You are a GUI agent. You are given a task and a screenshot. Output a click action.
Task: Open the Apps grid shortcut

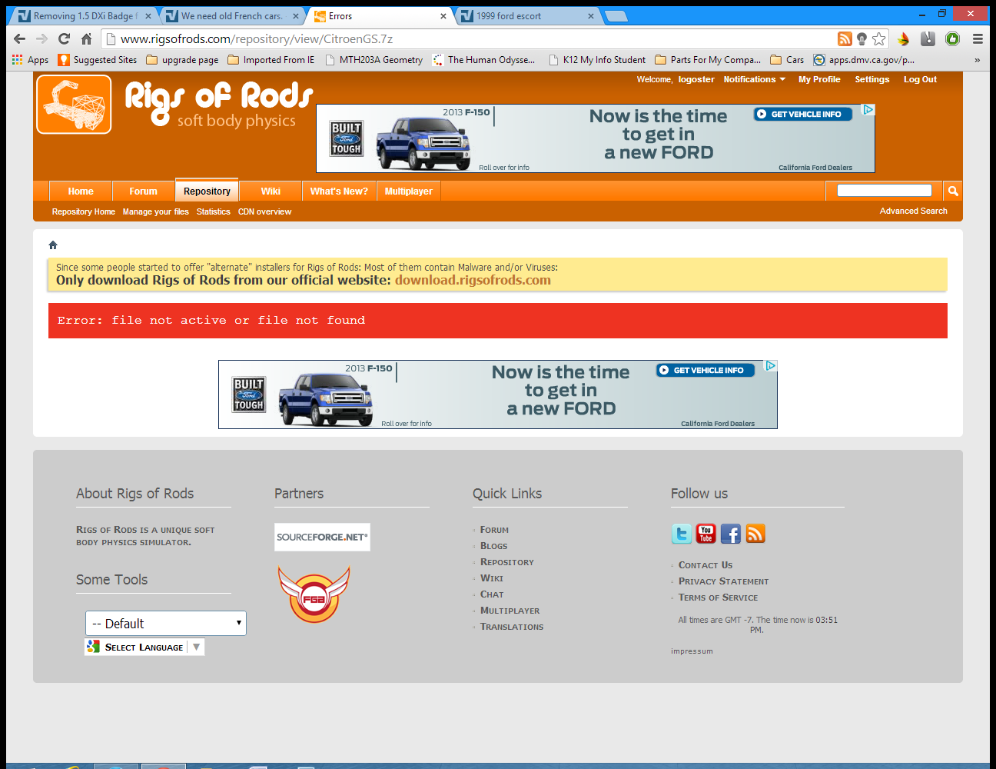coord(30,60)
